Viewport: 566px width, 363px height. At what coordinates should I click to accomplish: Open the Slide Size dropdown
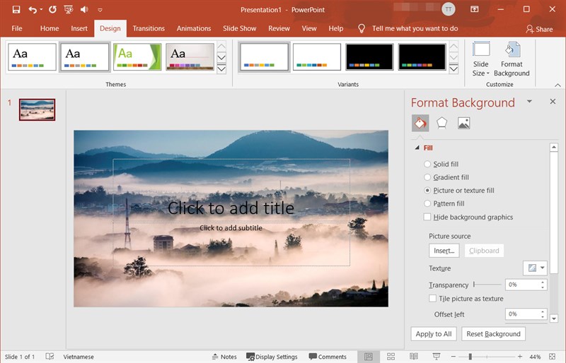click(x=480, y=59)
